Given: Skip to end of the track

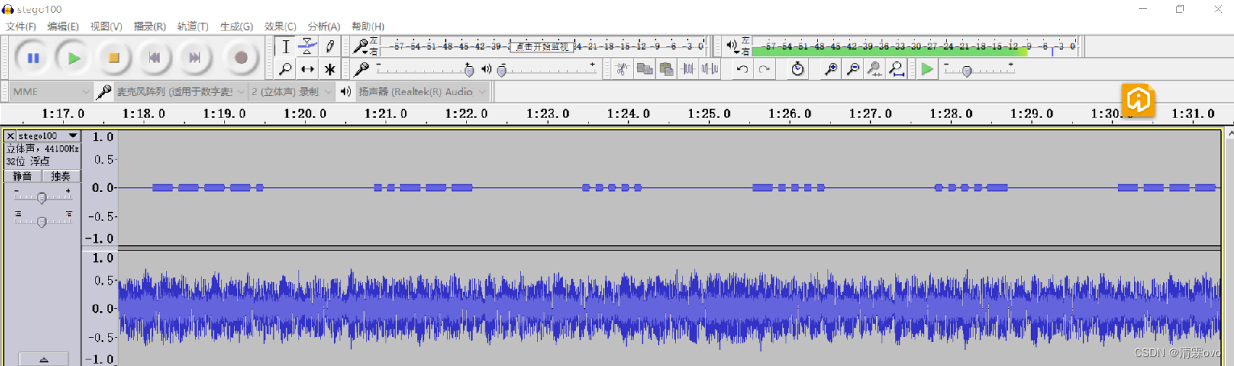Looking at the screenshot, I should click(x=194, y=58).
